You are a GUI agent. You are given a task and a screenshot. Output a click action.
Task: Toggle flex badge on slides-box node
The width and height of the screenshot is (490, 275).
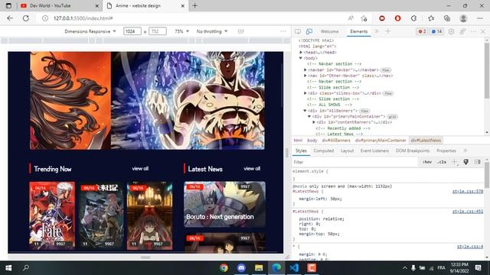pyautogui.click(x=388, y=93)
